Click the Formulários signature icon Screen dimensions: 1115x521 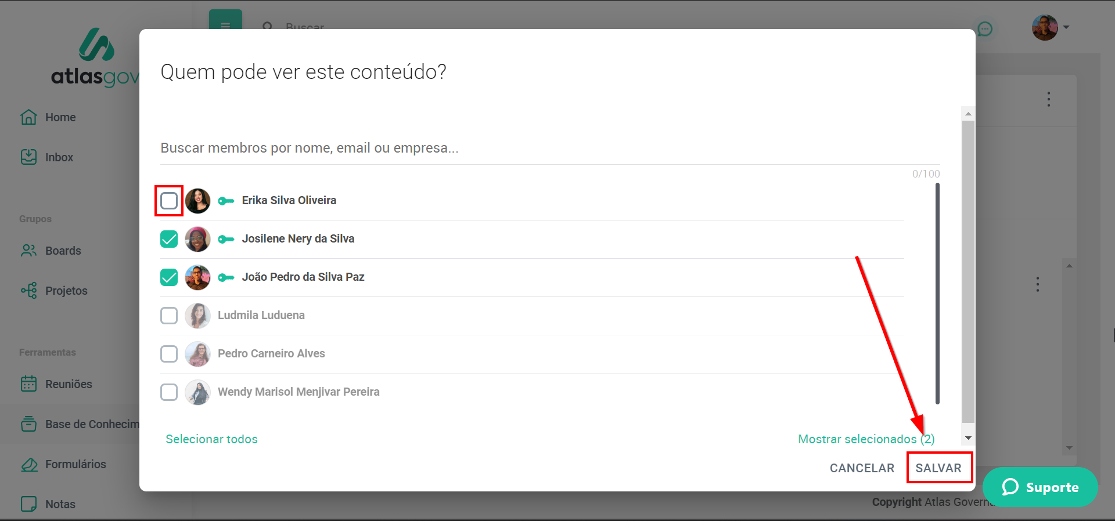click(28, 464)
